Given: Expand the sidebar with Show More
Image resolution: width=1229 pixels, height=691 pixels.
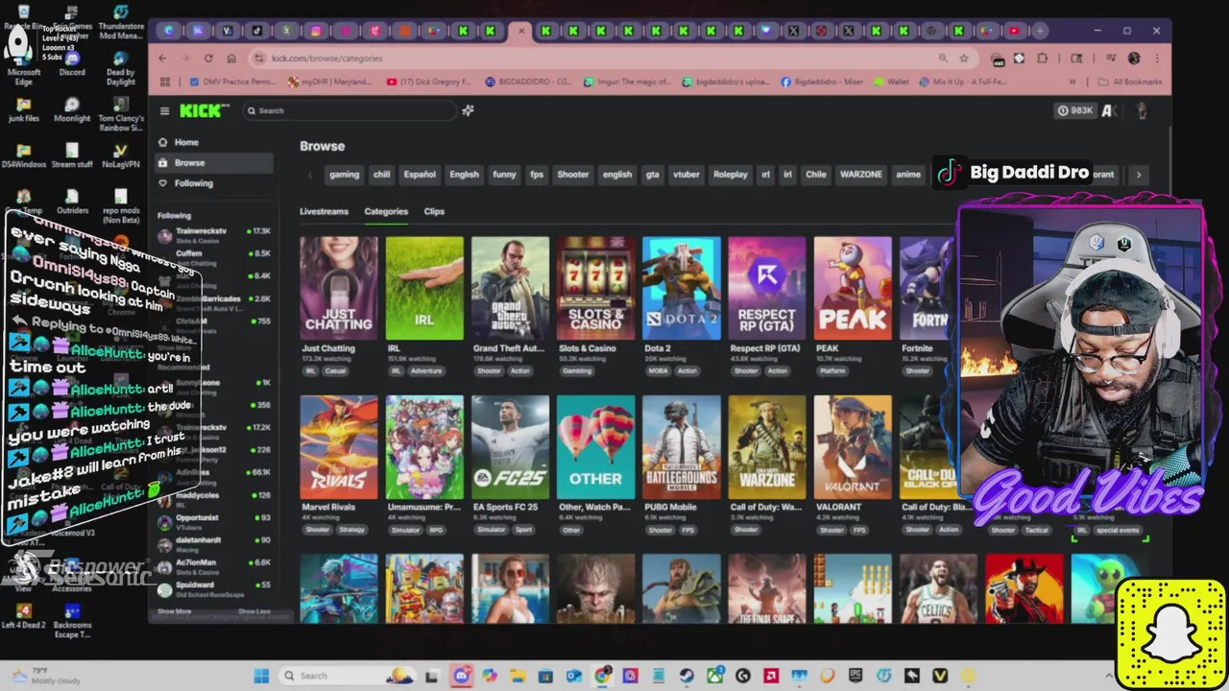Looking at the screenshot, I should pyautogui.click(x=175, y=611).
